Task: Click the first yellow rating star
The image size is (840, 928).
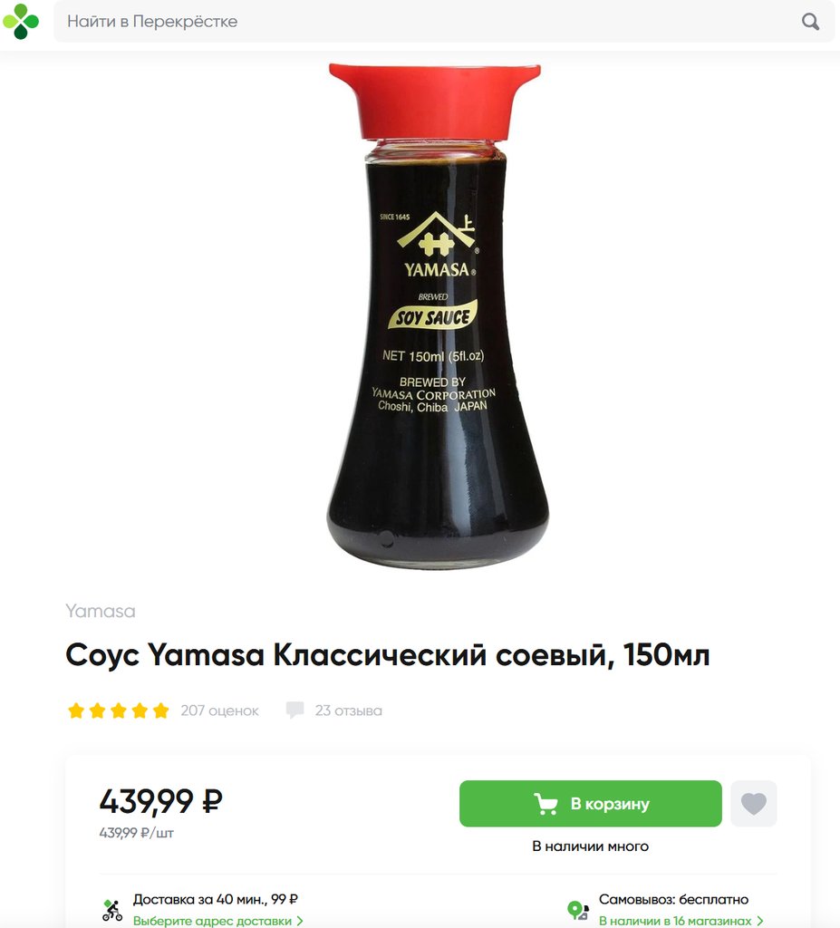Action: click(x=76, y=710)
